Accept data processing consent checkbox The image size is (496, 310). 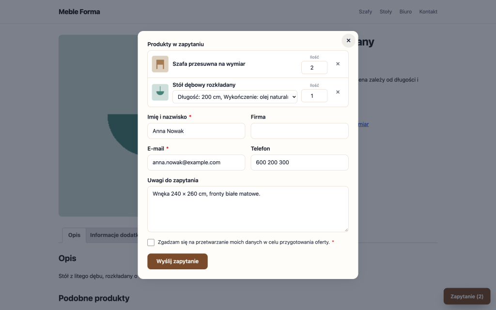click(151, 242)
